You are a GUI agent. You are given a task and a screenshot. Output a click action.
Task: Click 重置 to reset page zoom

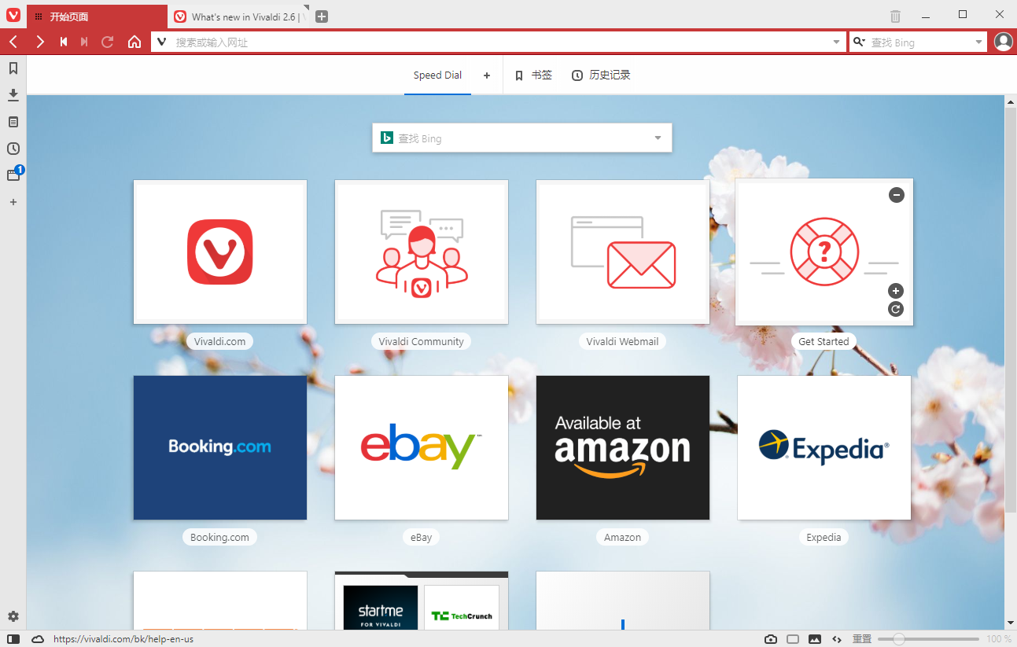coord(860,638)
